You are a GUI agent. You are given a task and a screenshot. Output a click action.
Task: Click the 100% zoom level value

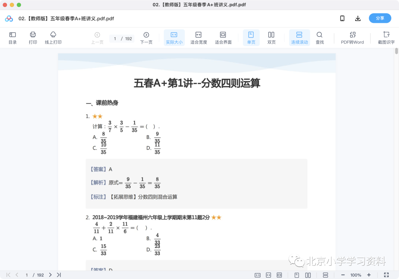[356, 275]
